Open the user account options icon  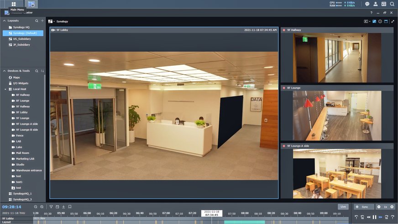375,4
